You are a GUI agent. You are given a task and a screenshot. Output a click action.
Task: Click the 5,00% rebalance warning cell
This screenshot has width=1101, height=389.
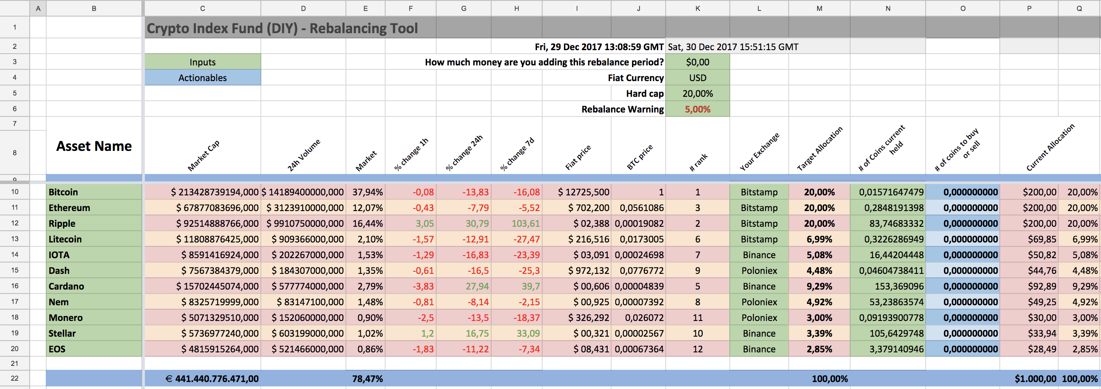tap(698, 109)
